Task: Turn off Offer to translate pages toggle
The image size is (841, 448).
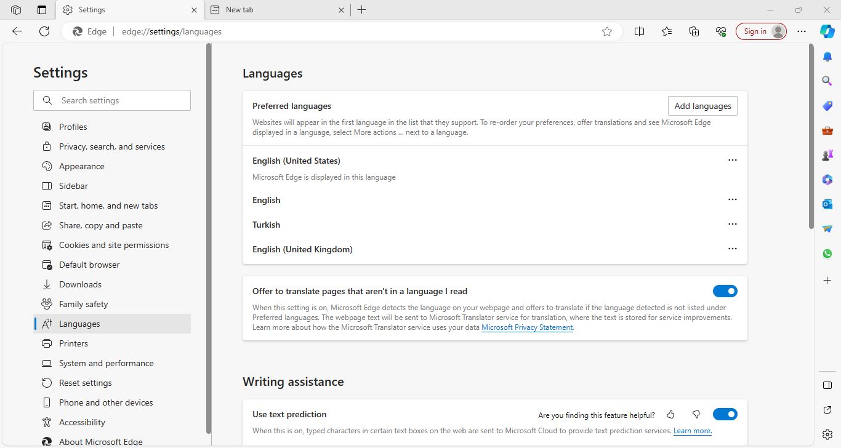Action: (x=725, y=291)
